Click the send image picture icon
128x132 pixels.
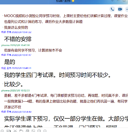tap(33, 131)
